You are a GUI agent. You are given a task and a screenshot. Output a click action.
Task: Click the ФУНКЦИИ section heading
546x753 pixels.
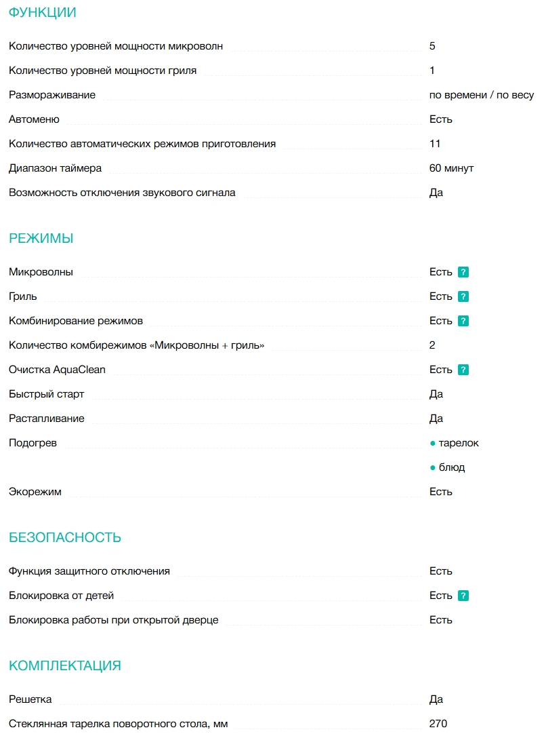42,12
